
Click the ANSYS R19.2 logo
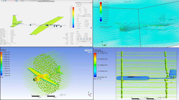point(88,51)
